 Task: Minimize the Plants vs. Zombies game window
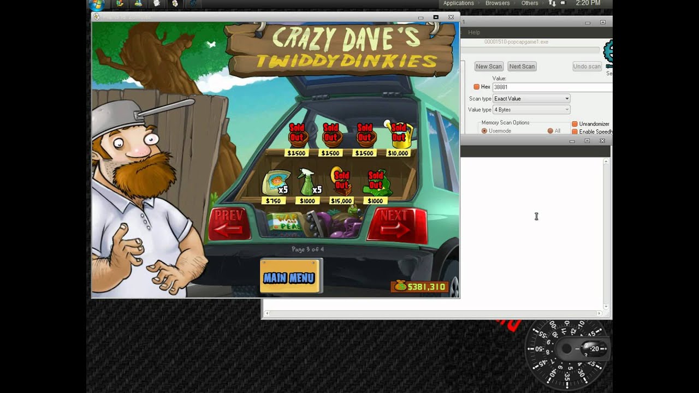click(420, 17)
